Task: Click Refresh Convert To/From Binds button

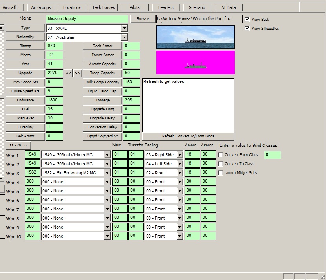Action: coord(188,136)
